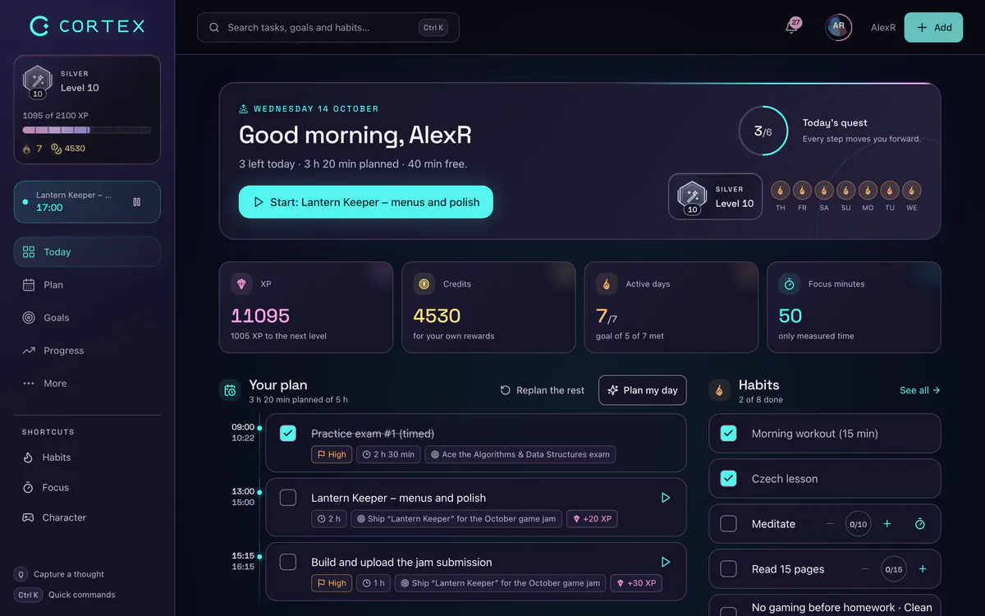Increase Read 15 pages count with plus
The image size is (985, 616).
pyautogui.click(x=923, y=569)
